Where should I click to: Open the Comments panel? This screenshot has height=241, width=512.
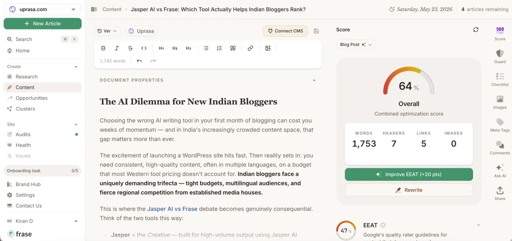point(500,148)
